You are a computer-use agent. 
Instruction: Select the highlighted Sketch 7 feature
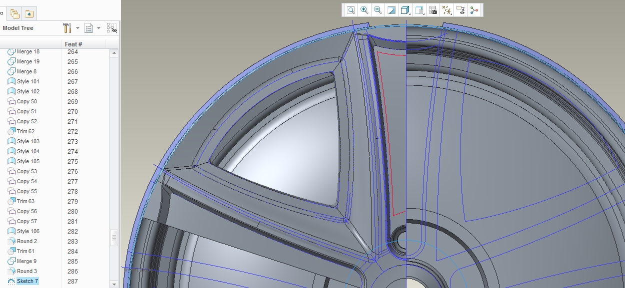click(27, 281)
